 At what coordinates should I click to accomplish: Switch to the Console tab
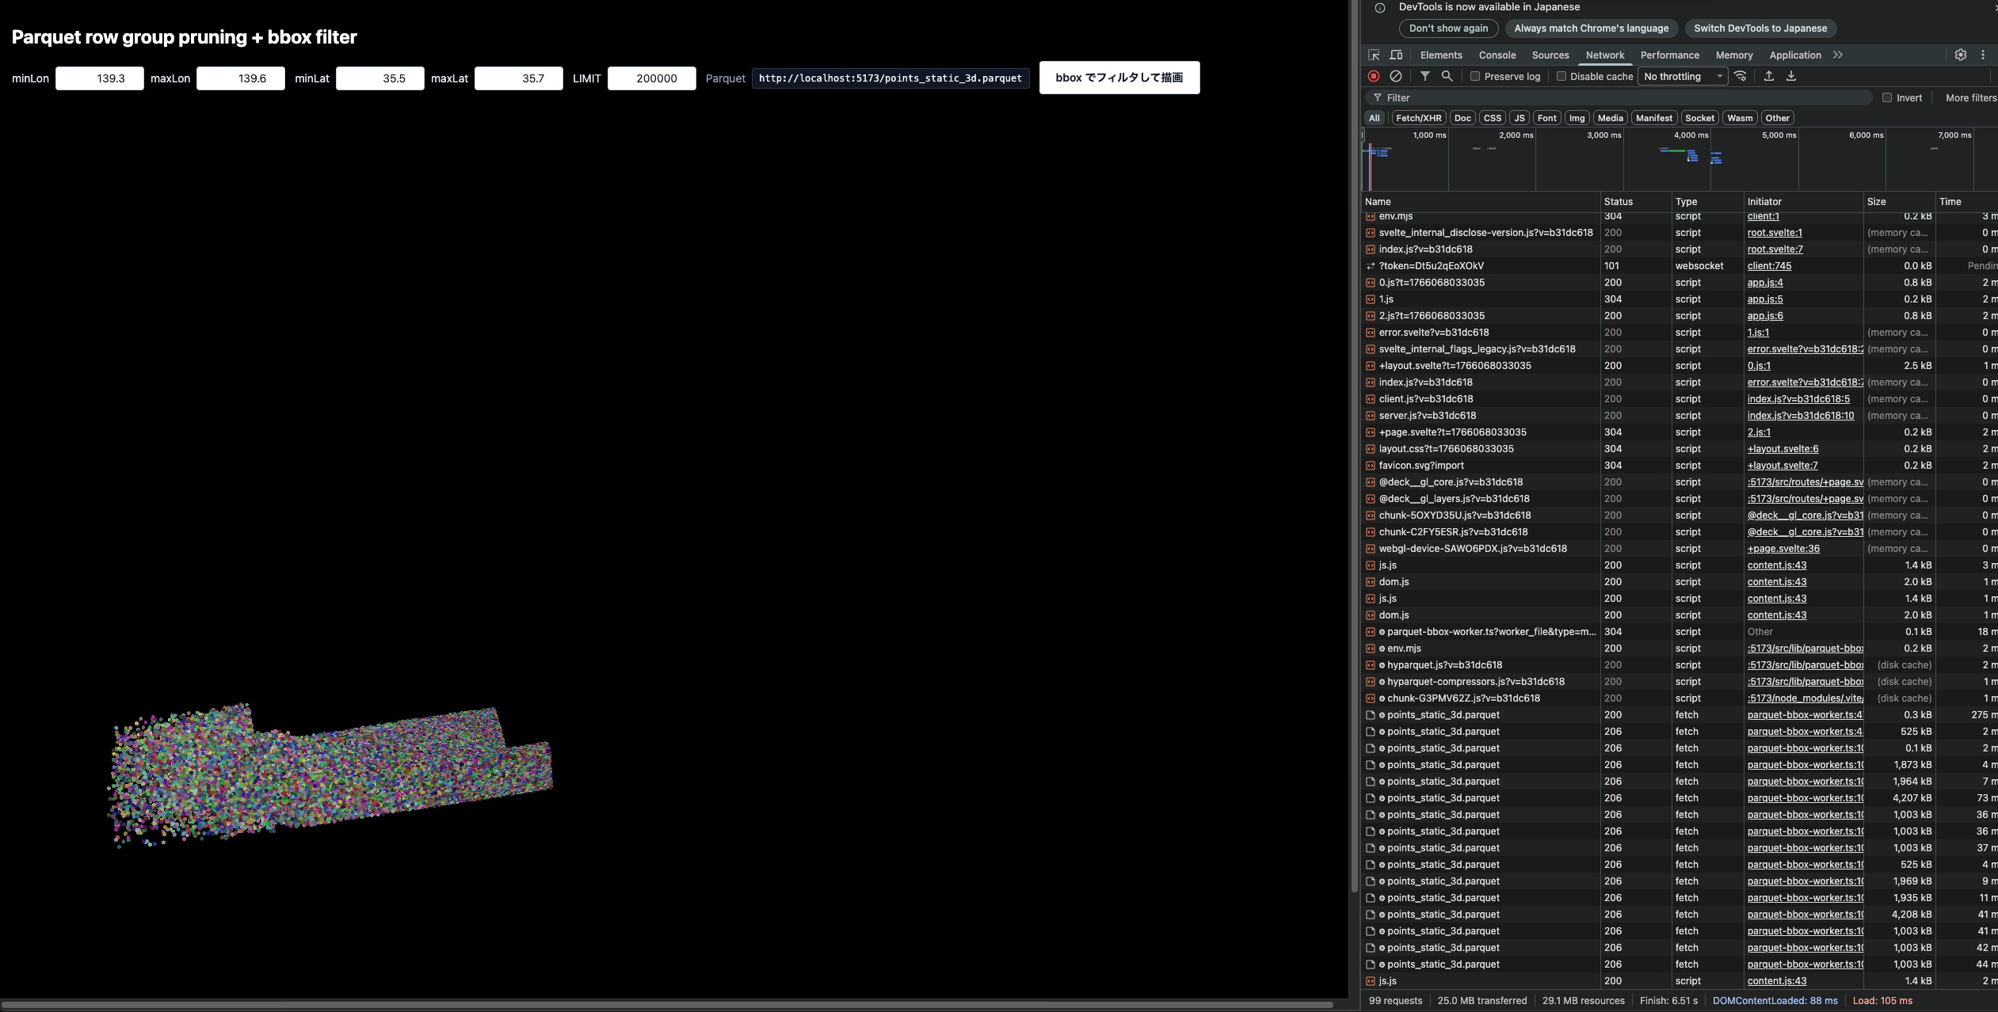[x=1497, y=55]
